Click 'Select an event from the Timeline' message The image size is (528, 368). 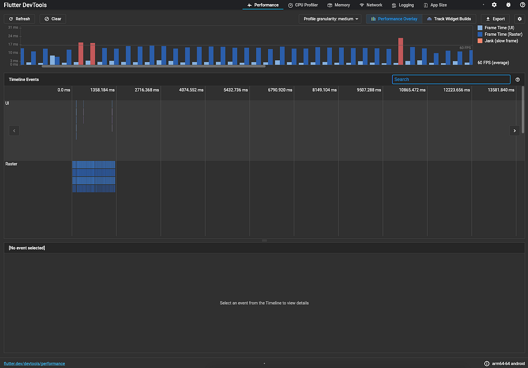coord(265,303)
